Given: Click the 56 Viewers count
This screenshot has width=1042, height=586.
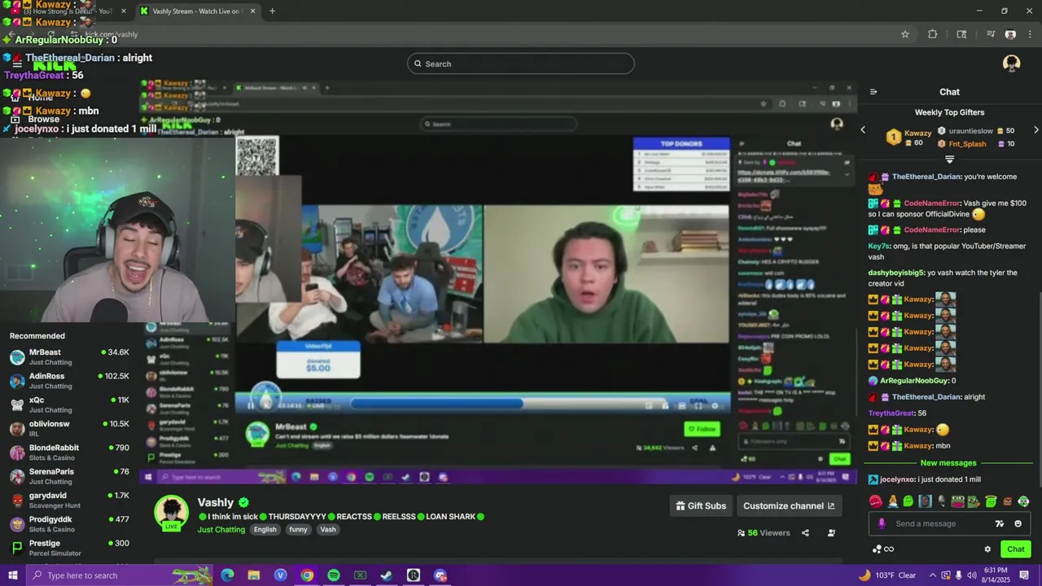Looking at the screenshot, I should (764, 533).
